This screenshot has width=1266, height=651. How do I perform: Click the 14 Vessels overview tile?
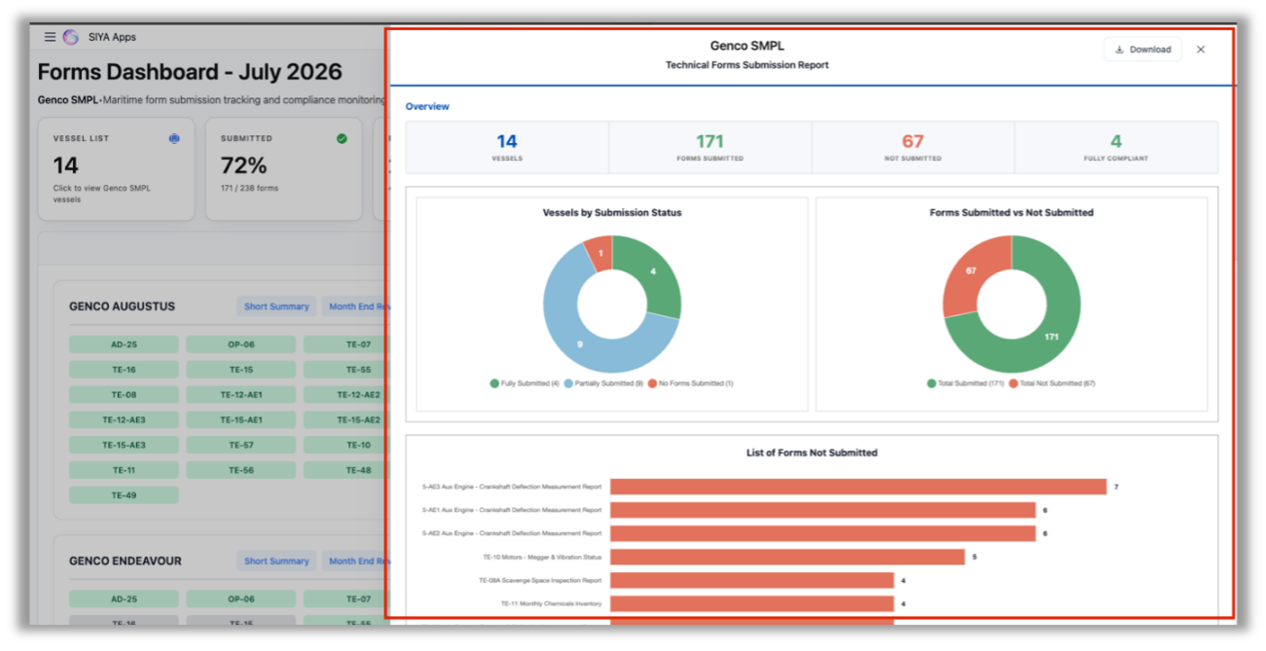coord(507,147)
